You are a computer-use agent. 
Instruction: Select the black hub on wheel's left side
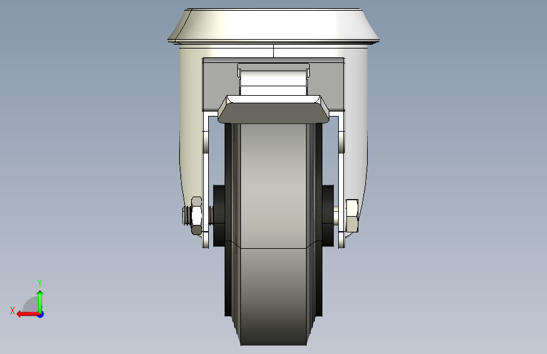219,215
